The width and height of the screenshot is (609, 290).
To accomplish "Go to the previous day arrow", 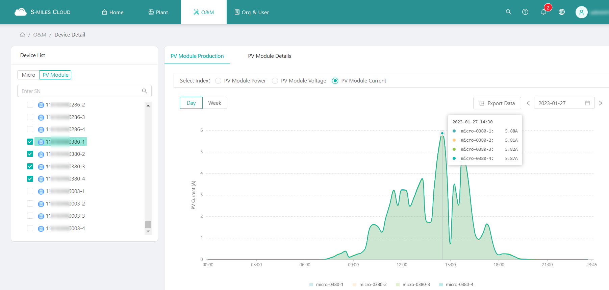I will tap(528, 103).
